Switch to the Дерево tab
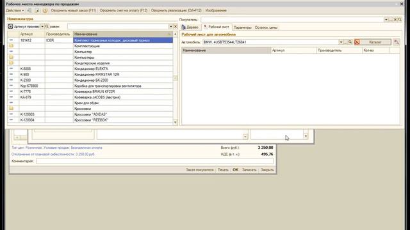Screen dimensions: 410x230 click(190, 27)
